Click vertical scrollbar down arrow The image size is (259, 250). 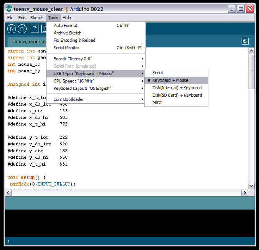[x=251, y=186]
